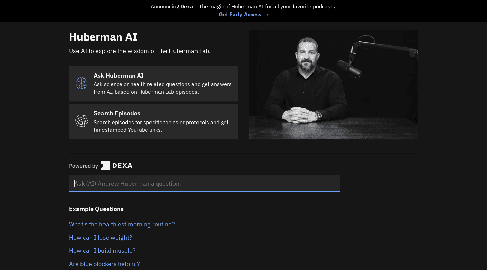Pick the "How can I build muscle?" question

(x=102, y=251)
